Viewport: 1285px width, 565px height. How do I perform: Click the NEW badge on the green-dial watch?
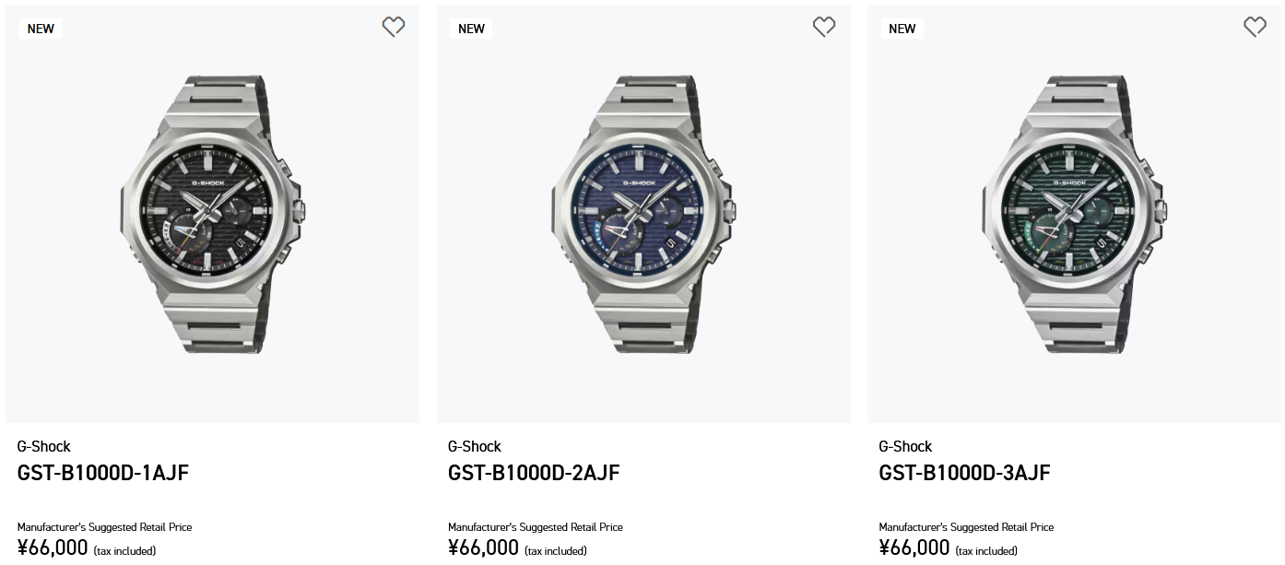(902, 29)
